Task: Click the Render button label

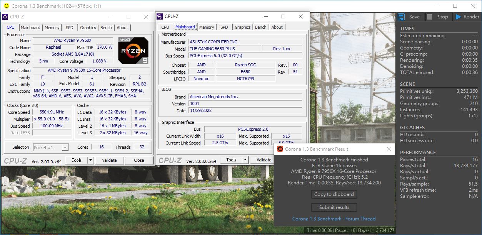Action: [x=471, y=17]
